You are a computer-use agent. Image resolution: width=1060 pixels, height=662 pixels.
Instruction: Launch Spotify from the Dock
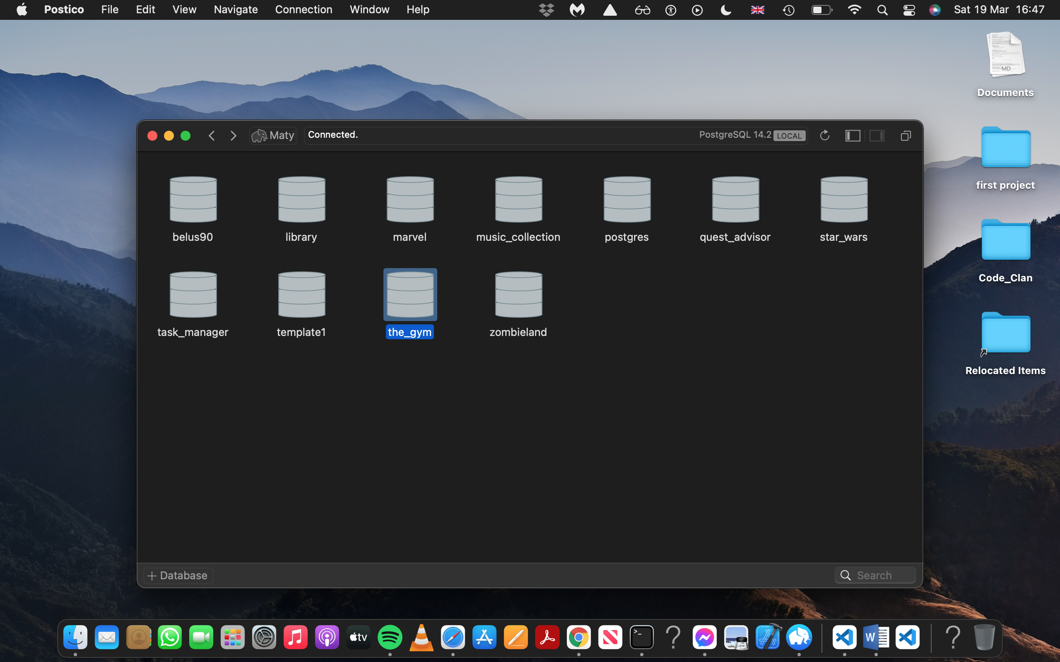390,638
